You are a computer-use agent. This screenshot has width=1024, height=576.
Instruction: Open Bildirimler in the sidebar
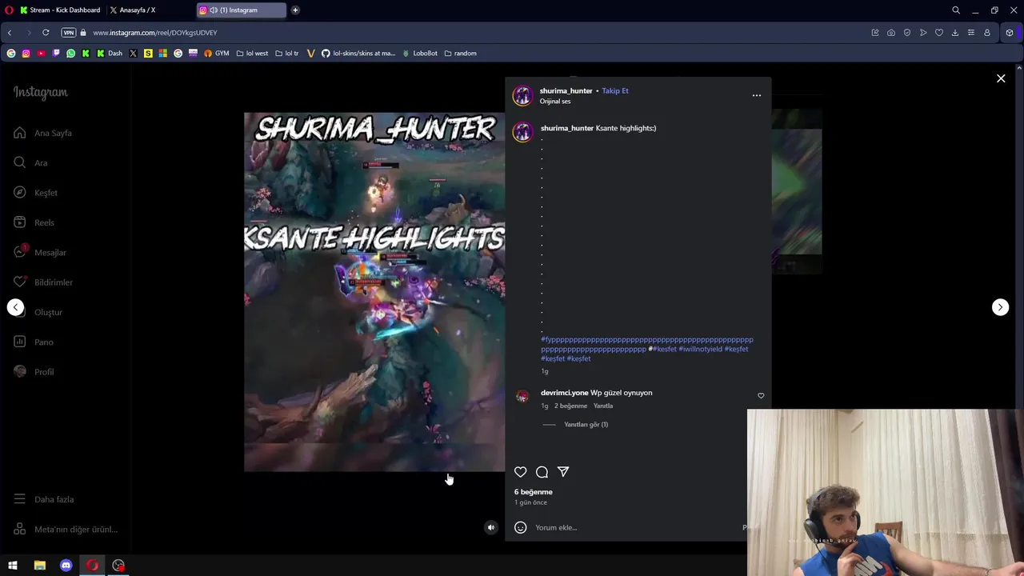point(43,282)
